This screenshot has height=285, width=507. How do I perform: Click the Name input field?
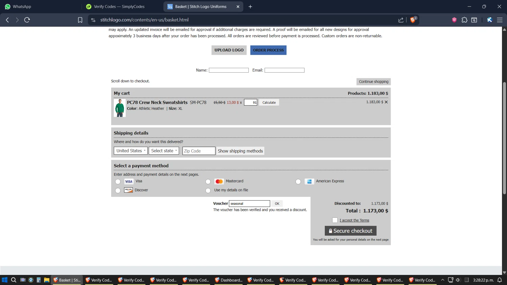[229, 70]
